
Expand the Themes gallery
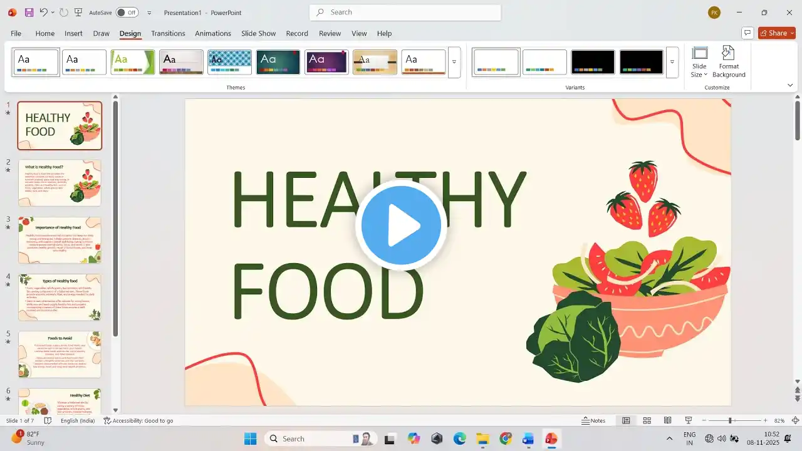(454, 63)
